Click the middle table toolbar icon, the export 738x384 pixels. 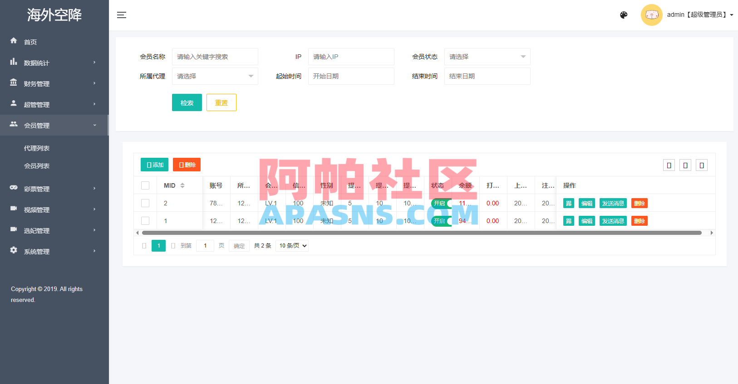point(685,165)
